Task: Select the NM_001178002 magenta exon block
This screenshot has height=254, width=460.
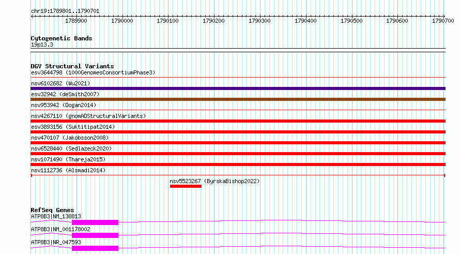Action: (x=95, y=235)
